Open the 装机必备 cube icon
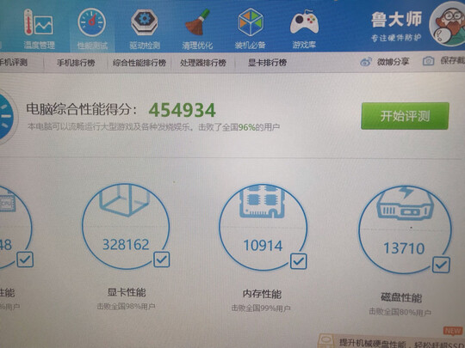465x348 pixels. point(251,21)
